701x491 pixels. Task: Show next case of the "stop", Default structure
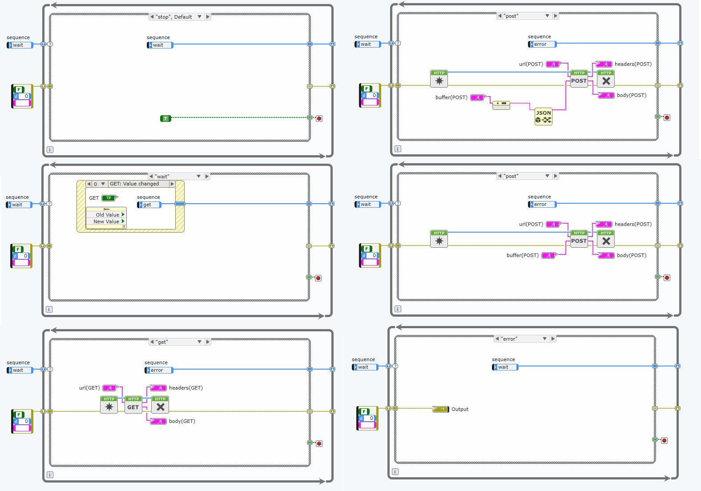pos(208,17)
